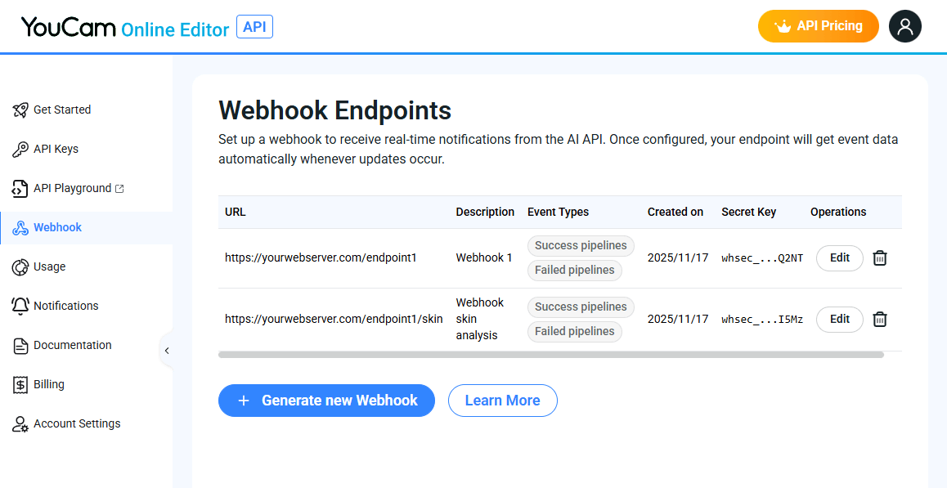Click the Documentation page icon
Viewport: 947px width, 488px height.
click(x=20, y=346)
